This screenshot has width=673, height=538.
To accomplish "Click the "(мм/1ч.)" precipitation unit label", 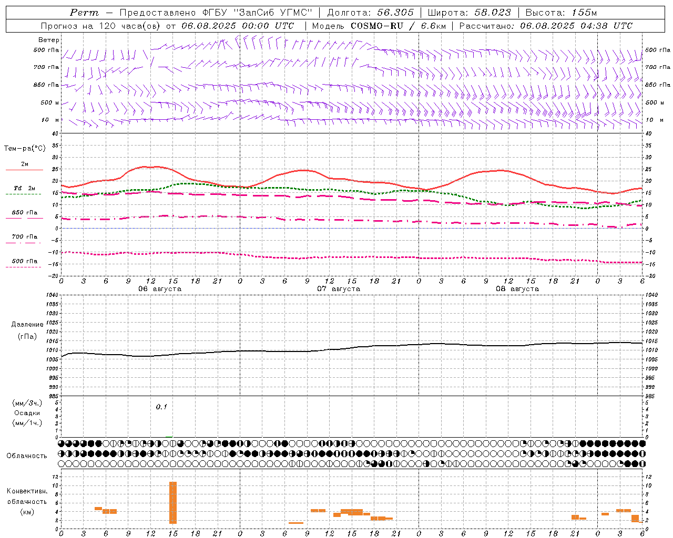I will (x=27, y=423).
